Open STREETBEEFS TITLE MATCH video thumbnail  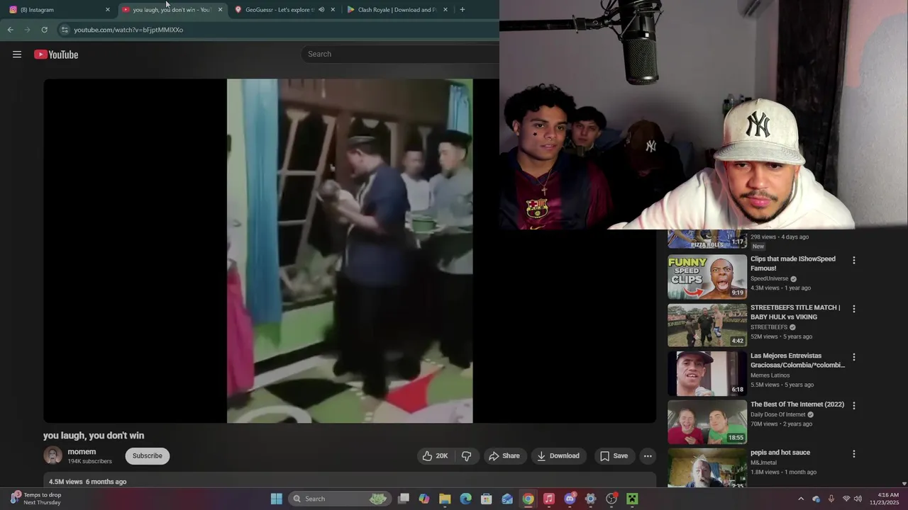coord(707,325)
